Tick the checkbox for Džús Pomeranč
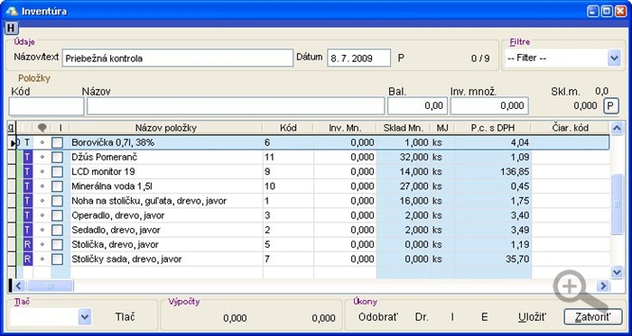Viewport: 632px width, 336px height. 57,157
